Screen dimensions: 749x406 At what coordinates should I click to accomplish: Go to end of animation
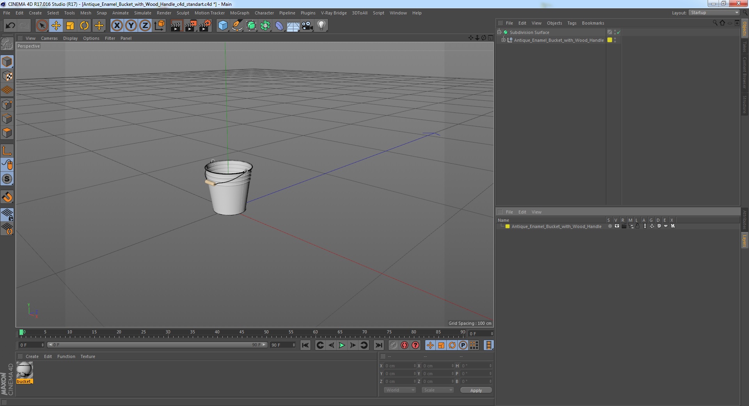[379, 345]
